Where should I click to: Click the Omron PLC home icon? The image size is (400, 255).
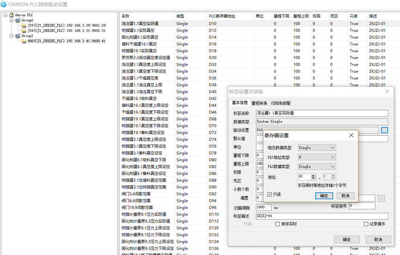point(11,15)
